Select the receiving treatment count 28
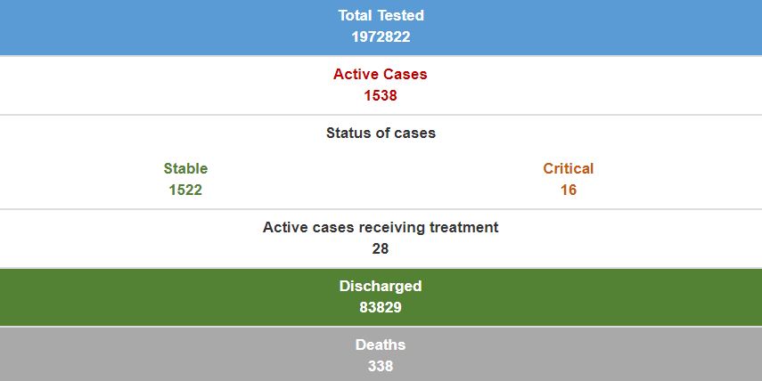 click(x=381, y=248)
